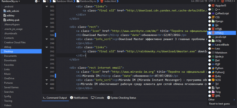The width and height of the screenshot is (237, 108).
Task: Open the RainbowSky.ru project dropdown
Action: (11, 1)
